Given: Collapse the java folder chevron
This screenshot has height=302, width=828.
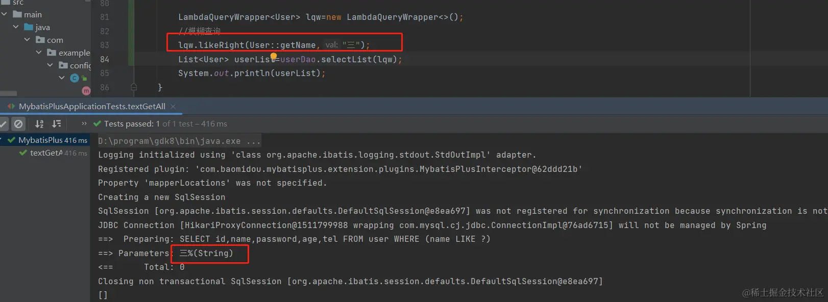Looking at the screenshot, I should coord(16,27).
